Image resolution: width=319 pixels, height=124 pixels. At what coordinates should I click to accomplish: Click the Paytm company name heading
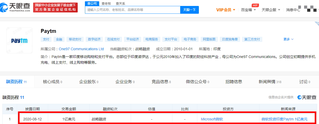click(48, 31)
